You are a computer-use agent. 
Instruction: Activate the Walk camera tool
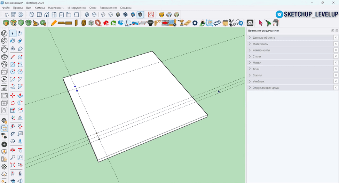click(x=20, y=174)
